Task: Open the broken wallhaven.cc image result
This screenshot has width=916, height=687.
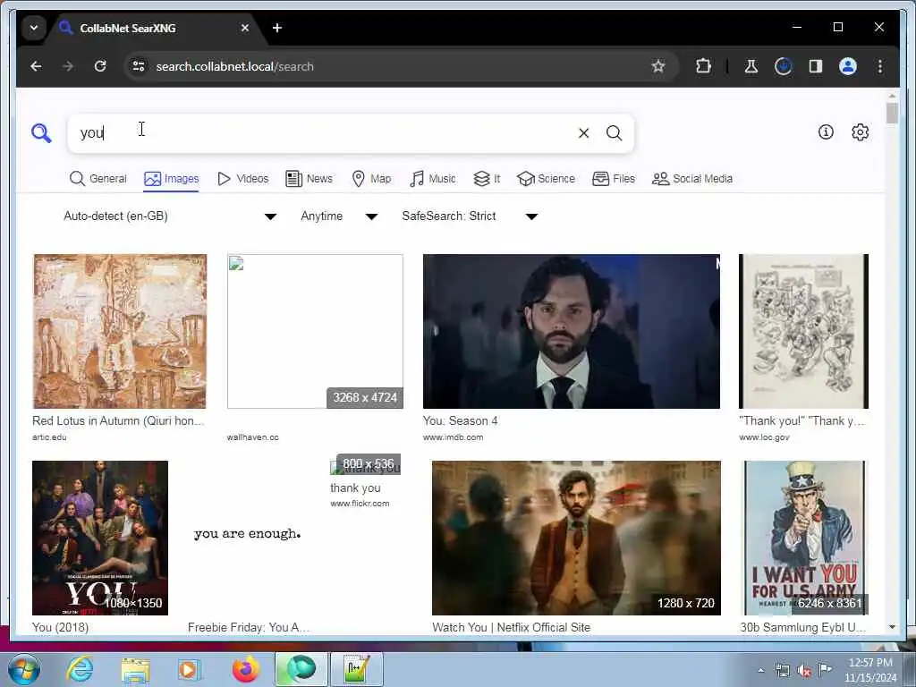Action: point(315,331)
